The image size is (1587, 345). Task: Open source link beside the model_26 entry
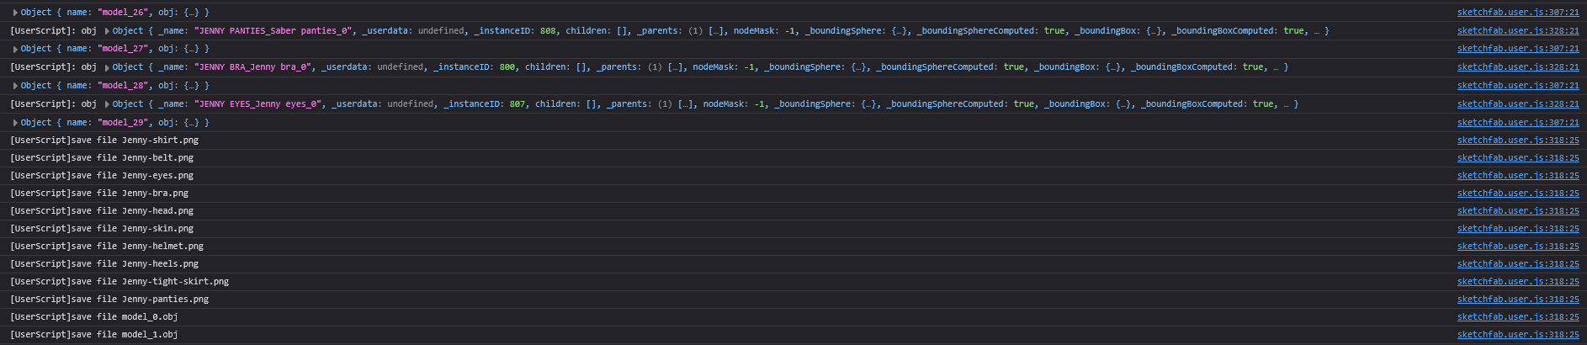tap(1518, 13)
